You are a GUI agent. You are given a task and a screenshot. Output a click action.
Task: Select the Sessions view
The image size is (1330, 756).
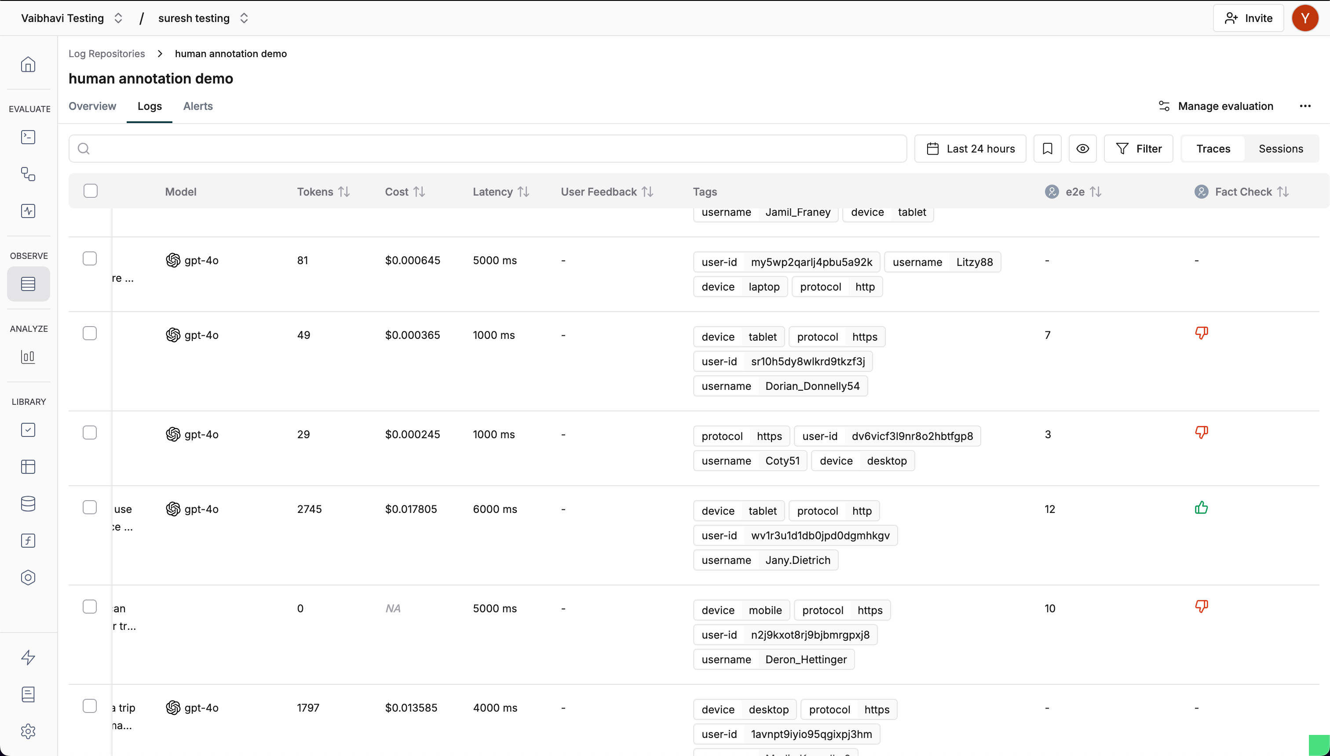(1281, 149)
